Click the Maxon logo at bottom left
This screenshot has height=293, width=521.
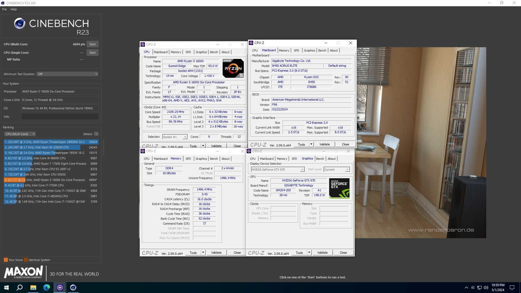pyautogui.click(x=23, y=272)
